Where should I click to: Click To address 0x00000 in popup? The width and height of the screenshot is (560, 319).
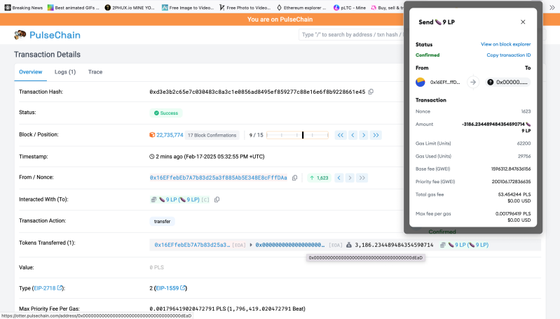[508, 83]
